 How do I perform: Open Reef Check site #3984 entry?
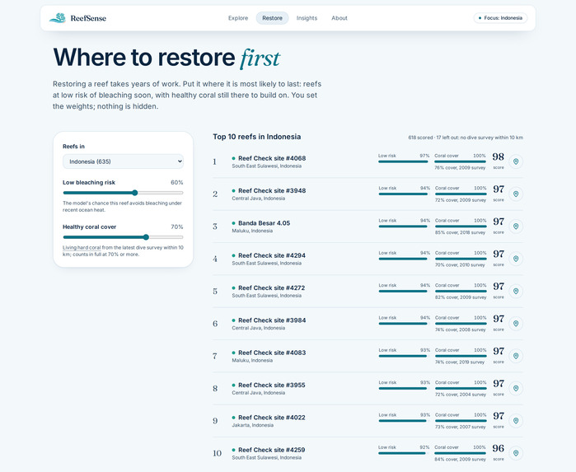click(272, 320)
